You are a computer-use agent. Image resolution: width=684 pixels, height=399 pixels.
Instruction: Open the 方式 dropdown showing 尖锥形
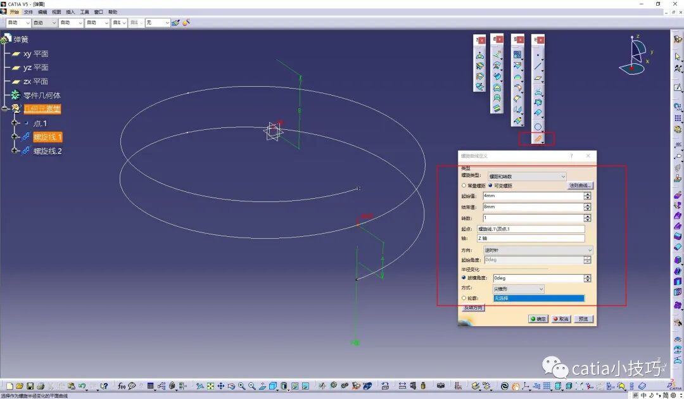coord(518,289)
